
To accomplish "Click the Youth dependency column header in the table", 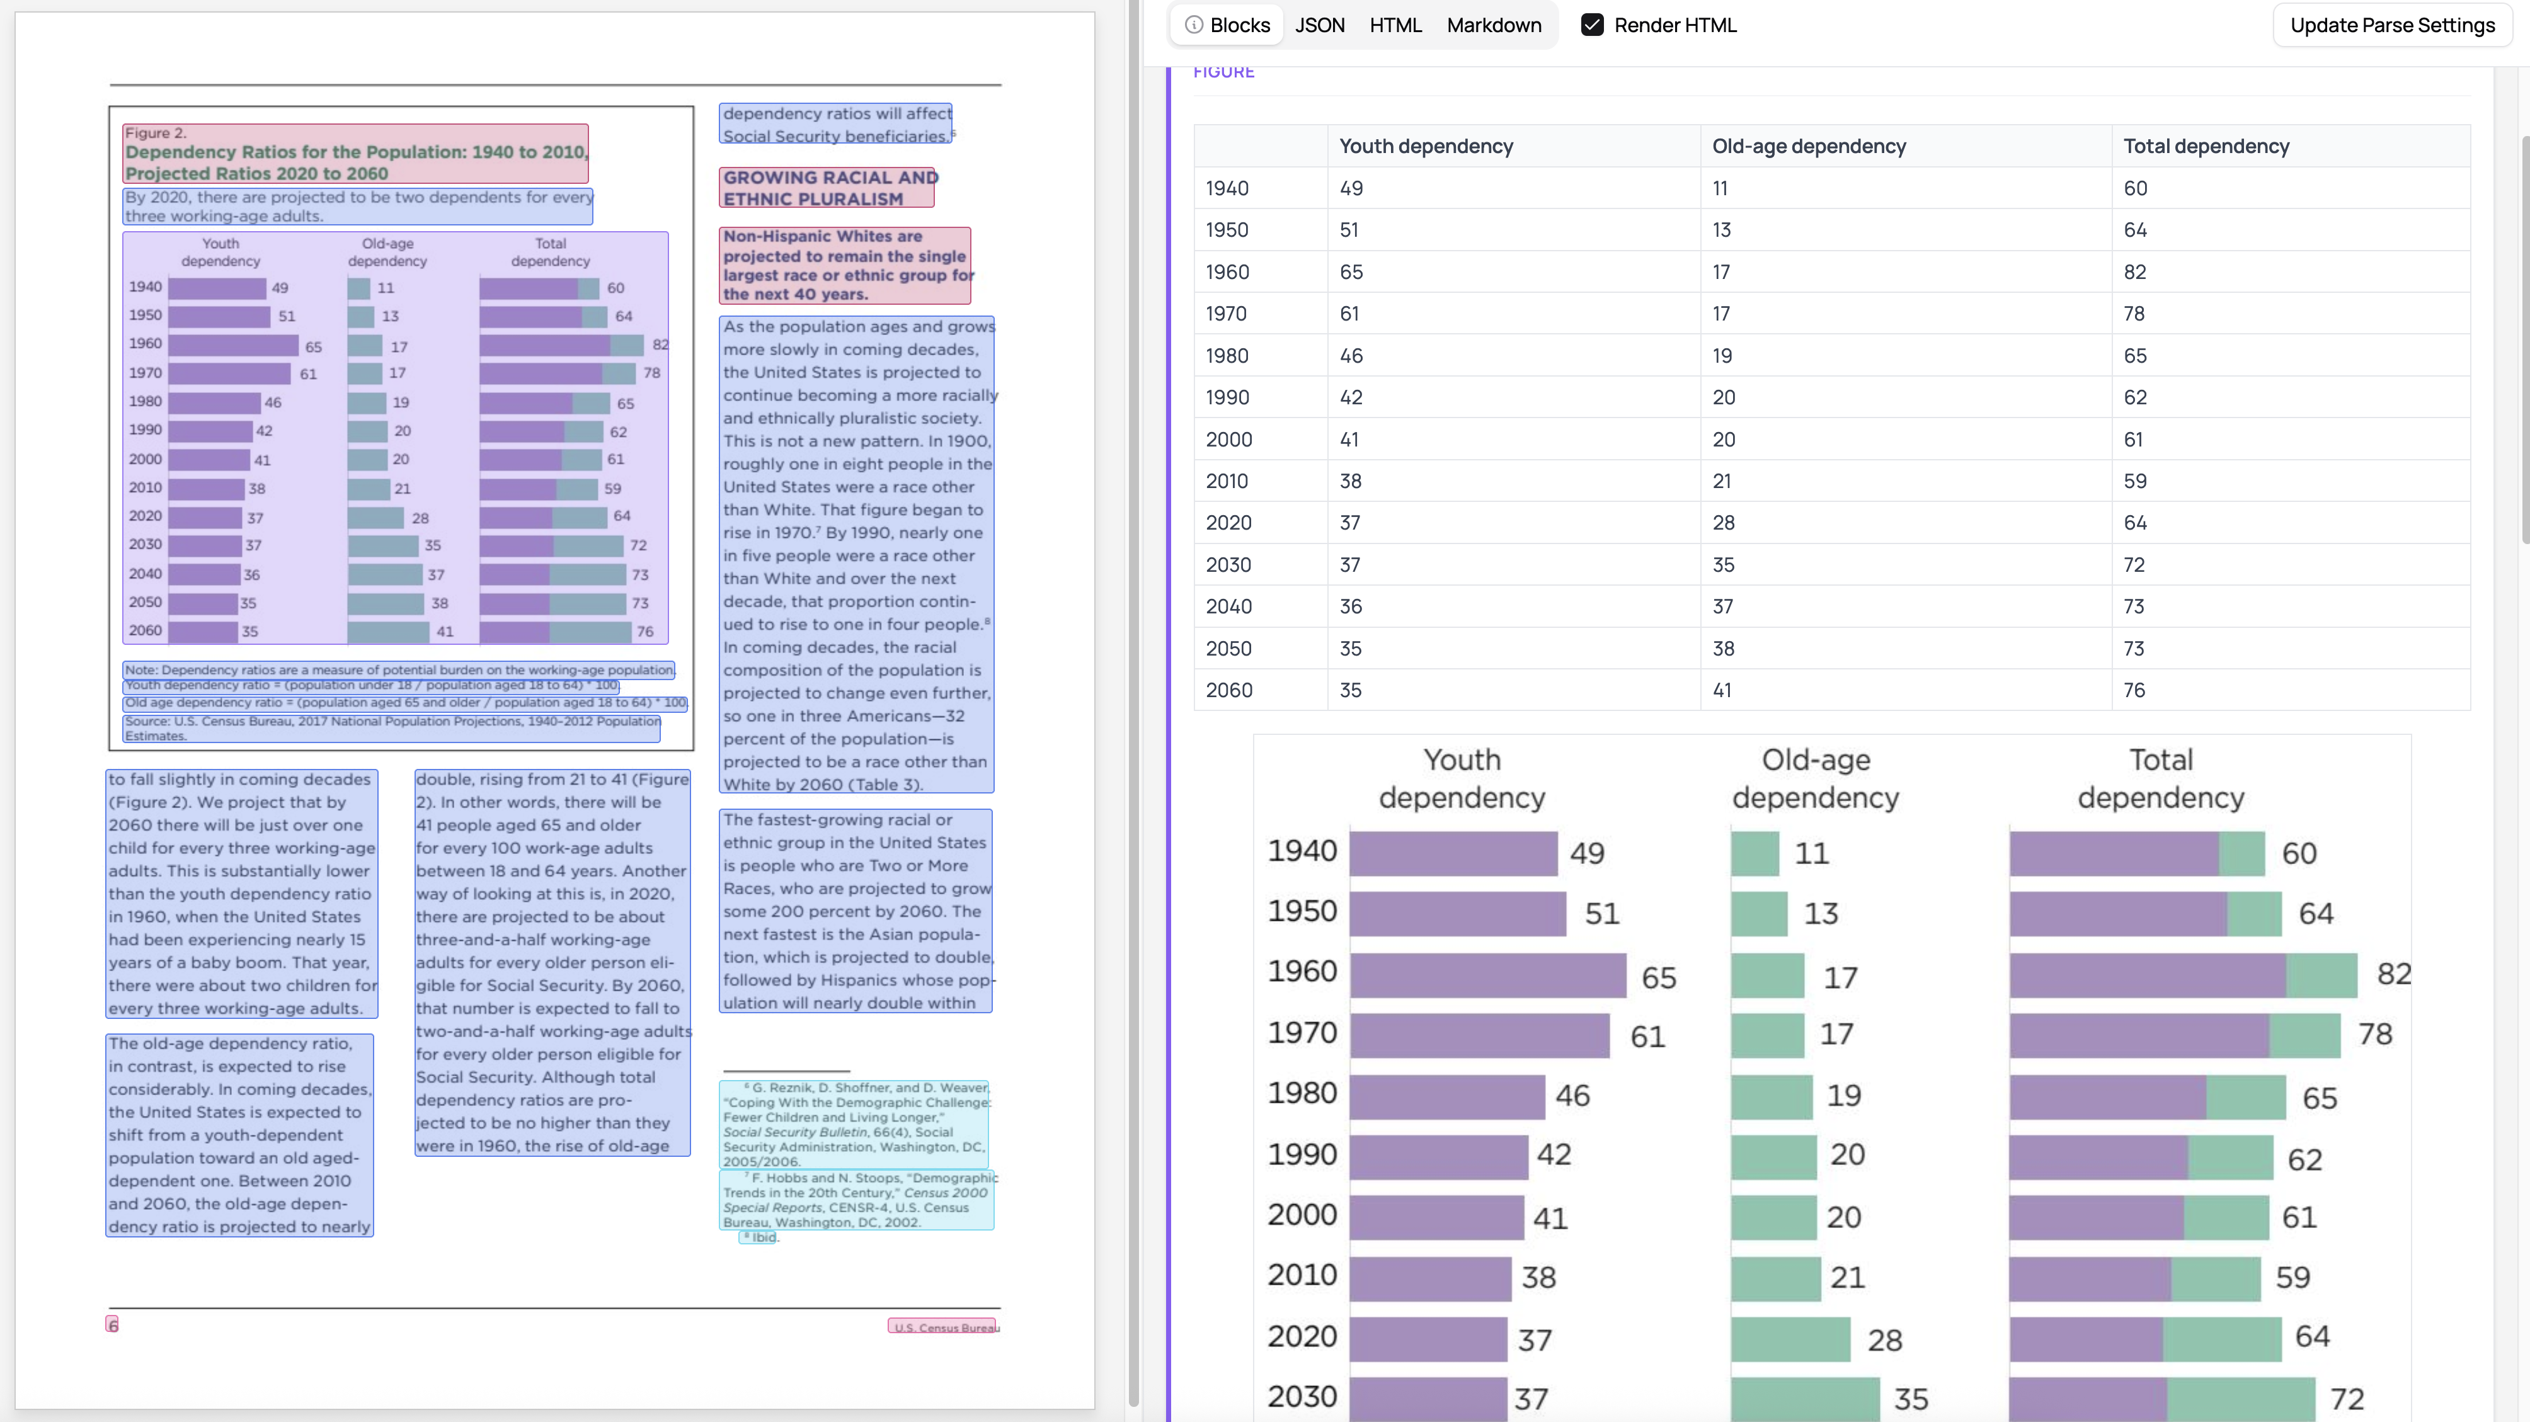I will coord(1426,145).
